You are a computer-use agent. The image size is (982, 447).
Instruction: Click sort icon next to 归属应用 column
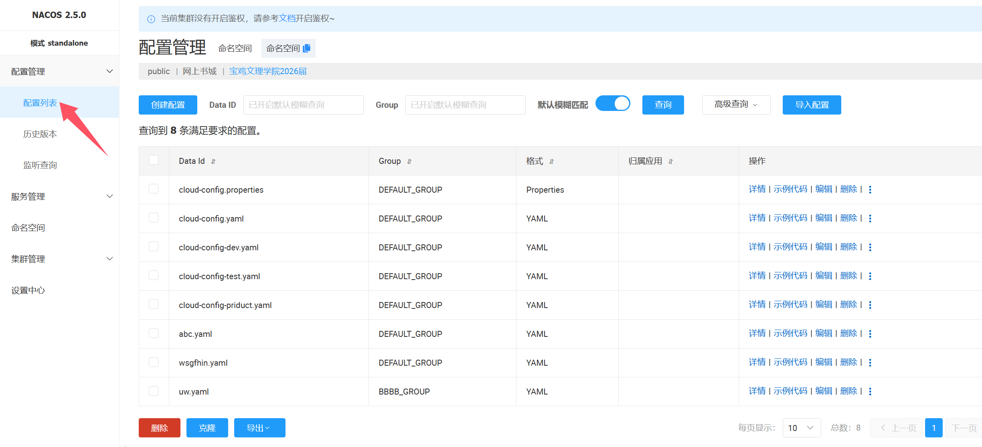671,161
